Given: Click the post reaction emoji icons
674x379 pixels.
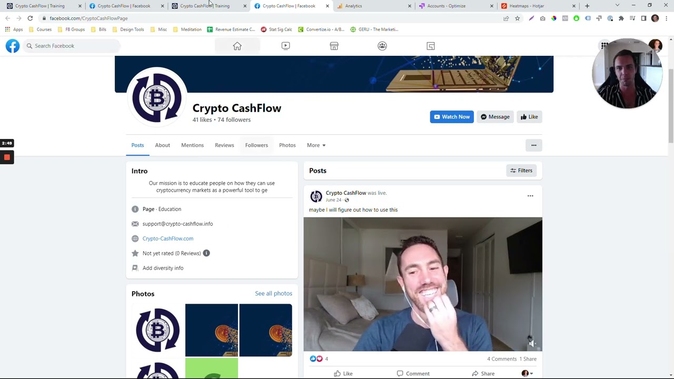Looking at the screenshot, I should (x=316, y=359).
